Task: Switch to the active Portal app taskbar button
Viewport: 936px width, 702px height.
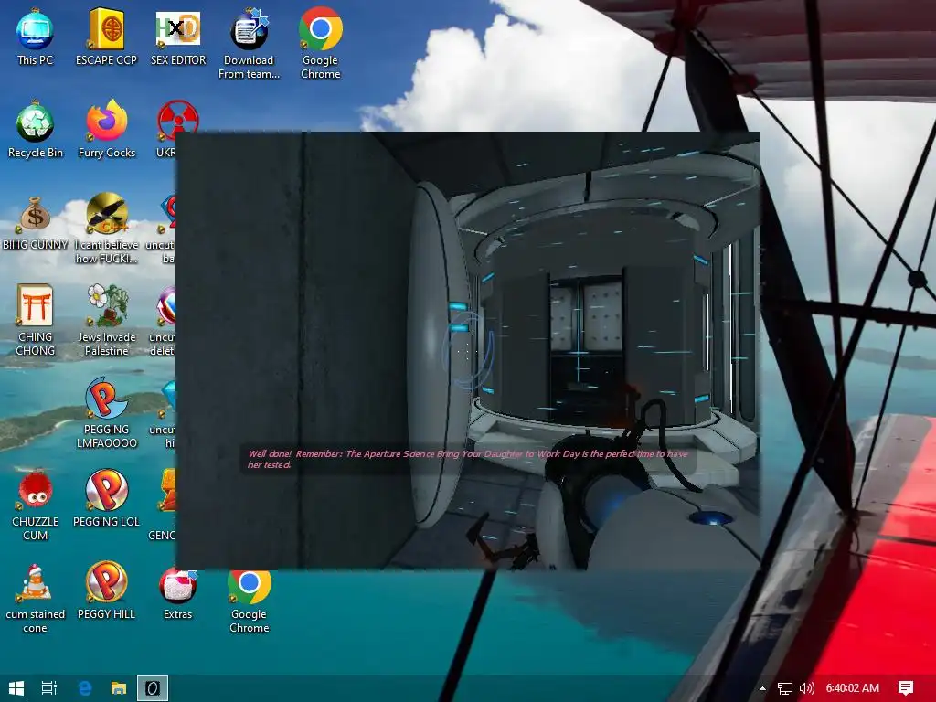Action: pos(153,688)
